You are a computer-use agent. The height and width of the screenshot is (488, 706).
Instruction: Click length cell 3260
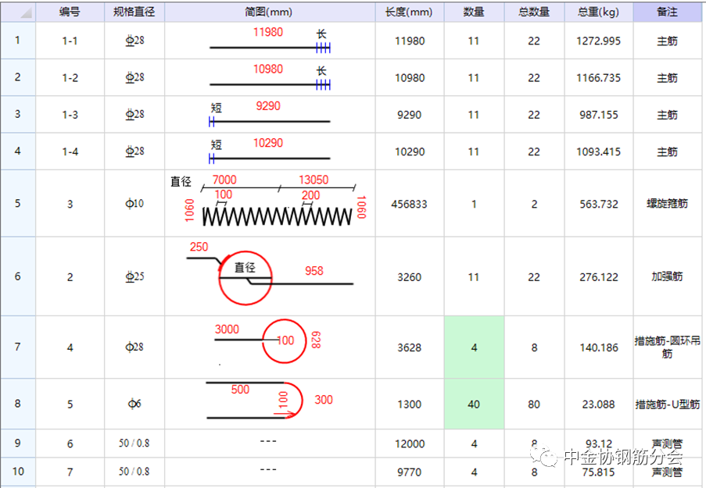pos(409,276)
